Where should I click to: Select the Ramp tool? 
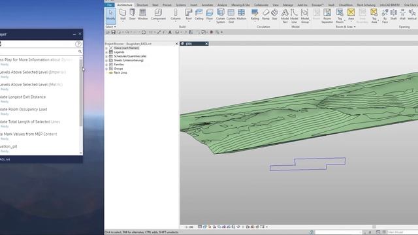(266, 14)
